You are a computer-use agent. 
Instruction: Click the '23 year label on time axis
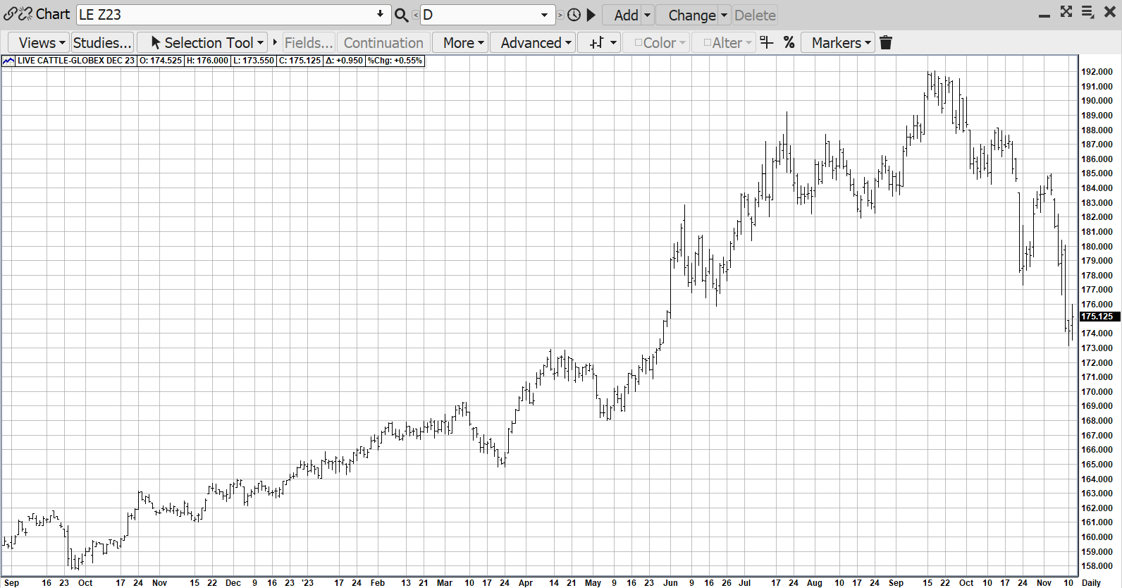(307, 582)
